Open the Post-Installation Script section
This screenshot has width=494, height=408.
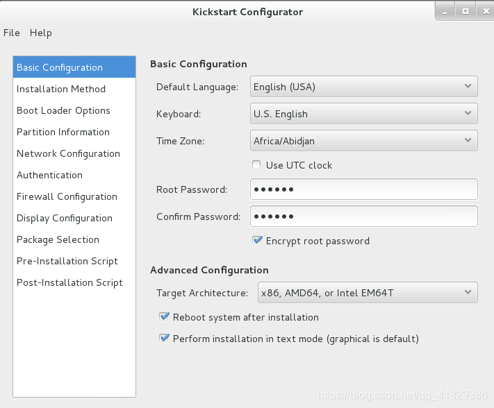point(69,282)
